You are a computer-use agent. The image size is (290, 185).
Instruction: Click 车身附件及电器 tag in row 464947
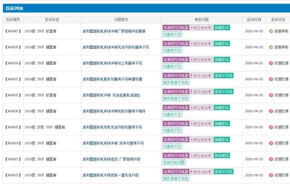[175, 27]
